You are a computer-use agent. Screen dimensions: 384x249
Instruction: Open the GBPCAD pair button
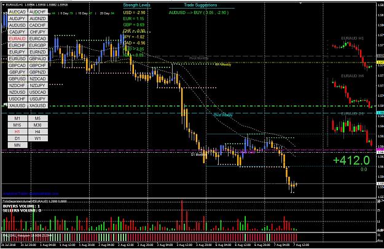tap(17, 66)
